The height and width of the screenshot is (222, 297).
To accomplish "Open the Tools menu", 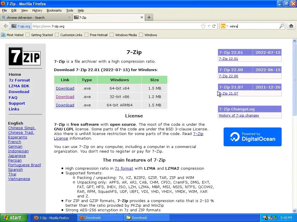I will [70, 10].
